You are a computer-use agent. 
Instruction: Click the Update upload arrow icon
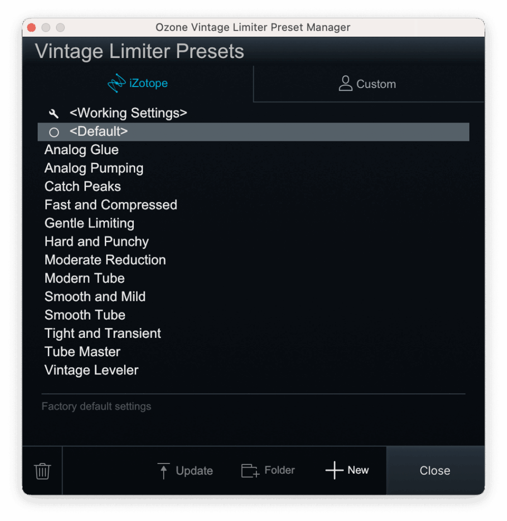[163, 471]
